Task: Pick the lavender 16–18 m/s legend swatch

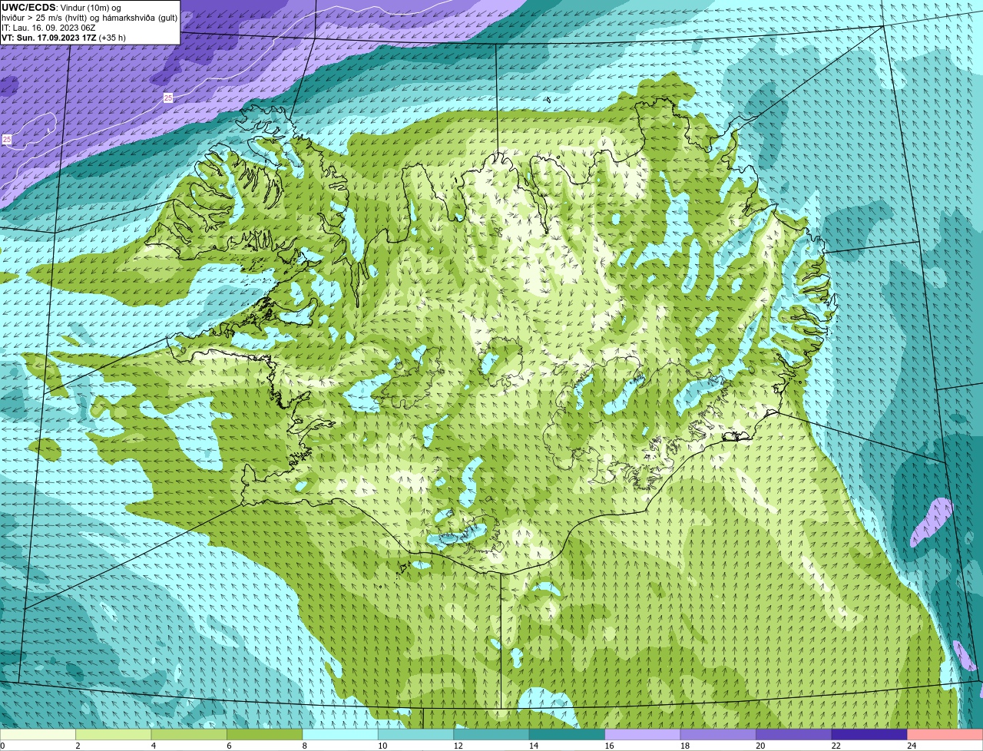Action: tap(643, 734)
